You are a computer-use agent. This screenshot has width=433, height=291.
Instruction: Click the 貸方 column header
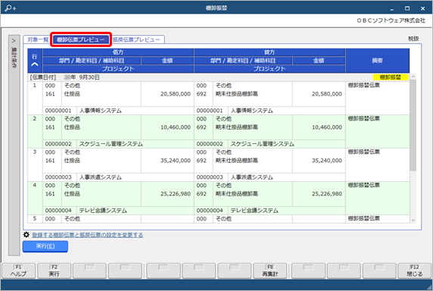click(x=269, y=52)
